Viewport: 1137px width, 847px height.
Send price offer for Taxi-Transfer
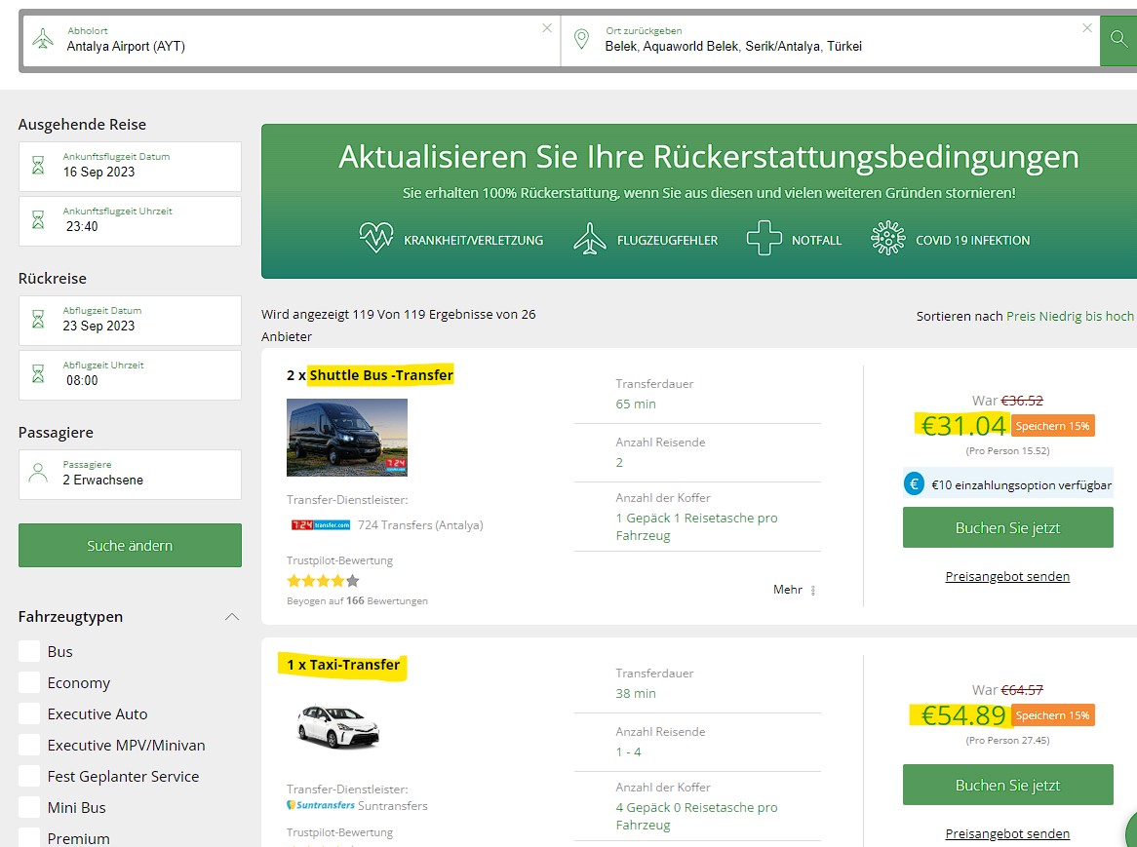[x=1007, y=833]
